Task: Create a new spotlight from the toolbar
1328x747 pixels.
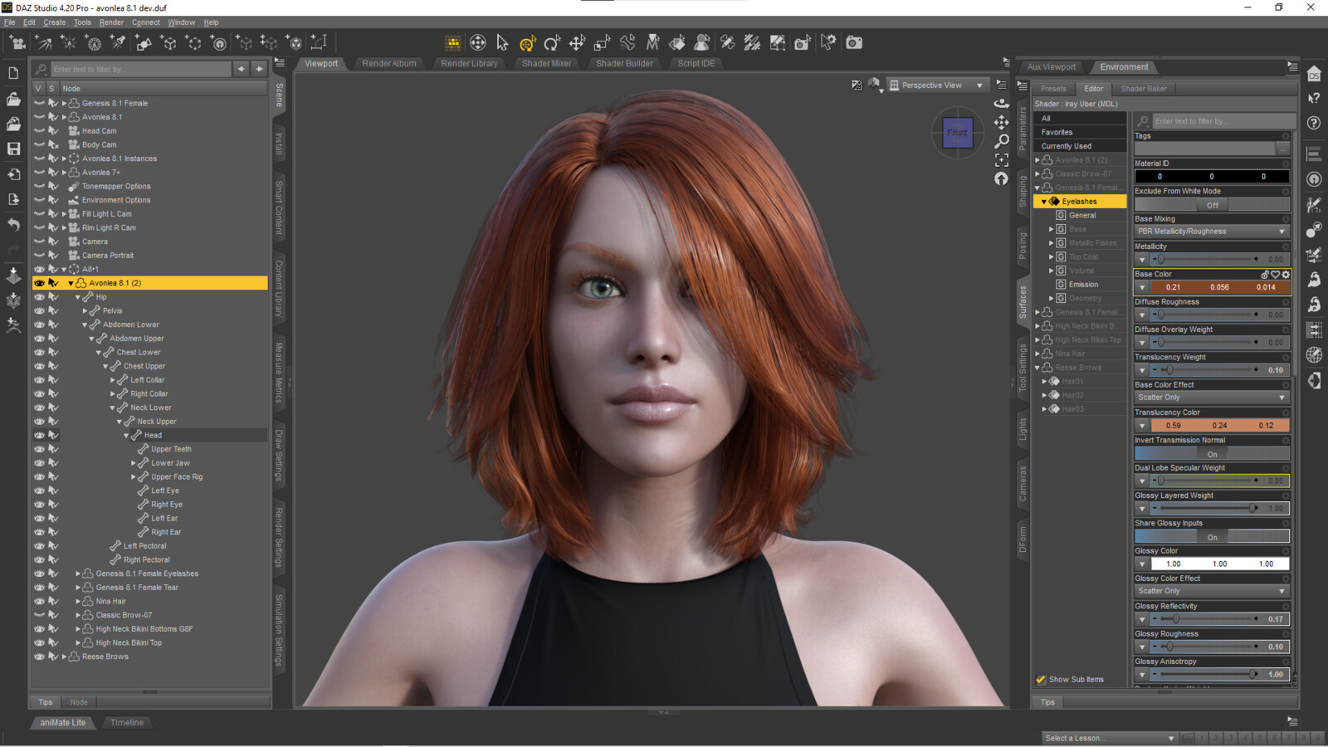Action: tap(119, 42)
